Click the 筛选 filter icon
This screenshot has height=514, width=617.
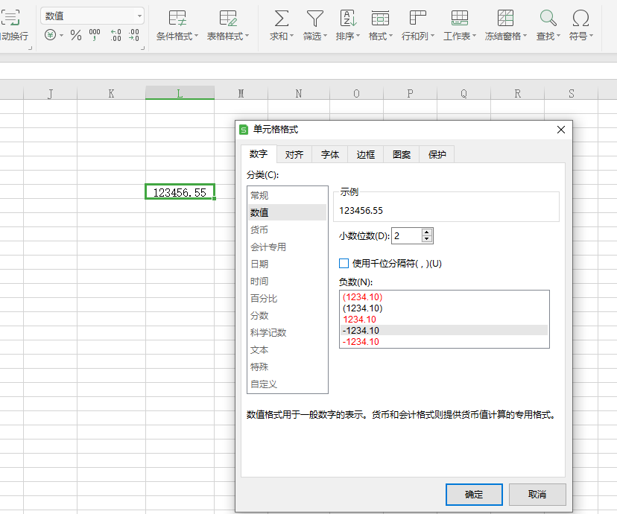coord(314,19)
